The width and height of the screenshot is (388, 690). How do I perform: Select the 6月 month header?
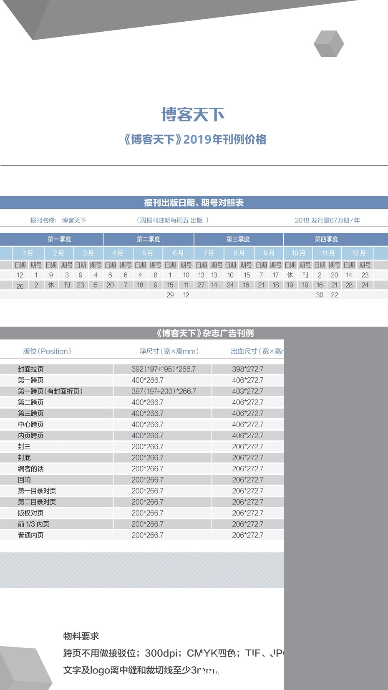click(x=178, y=253)
